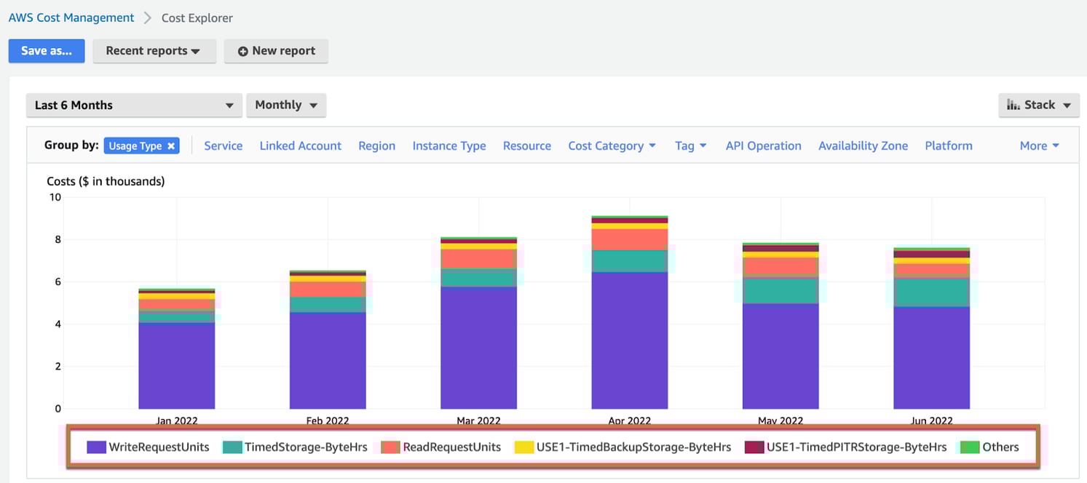Screen dimensions: 1087x483
Task: Group costs by Service
Action: coord(223,145)
